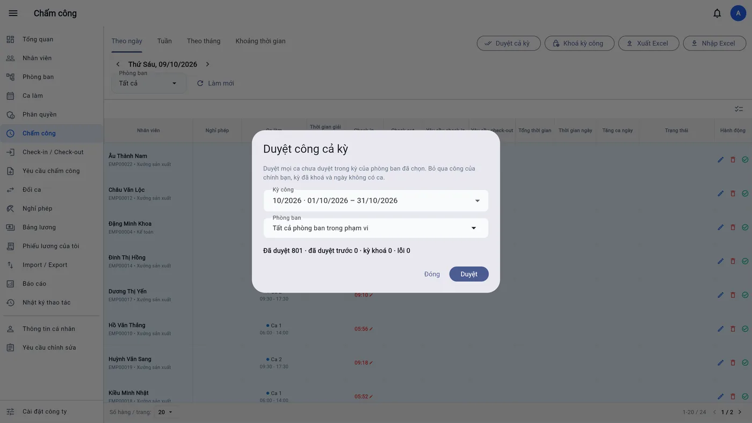Edit attendance for Đinh Thị Hồng
The width and height of the screenshot is (752, 423).
click(x=721, y=261)
